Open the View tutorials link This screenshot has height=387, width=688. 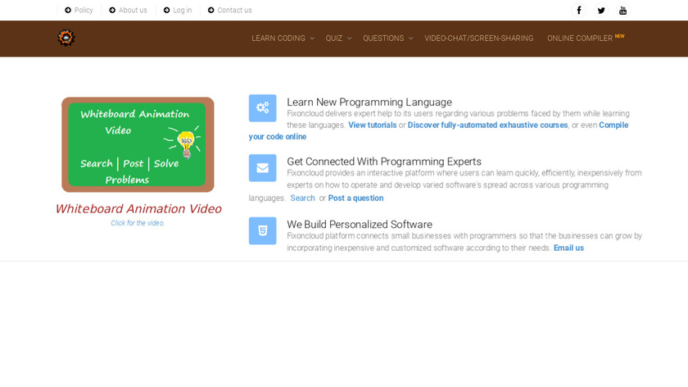372,125
